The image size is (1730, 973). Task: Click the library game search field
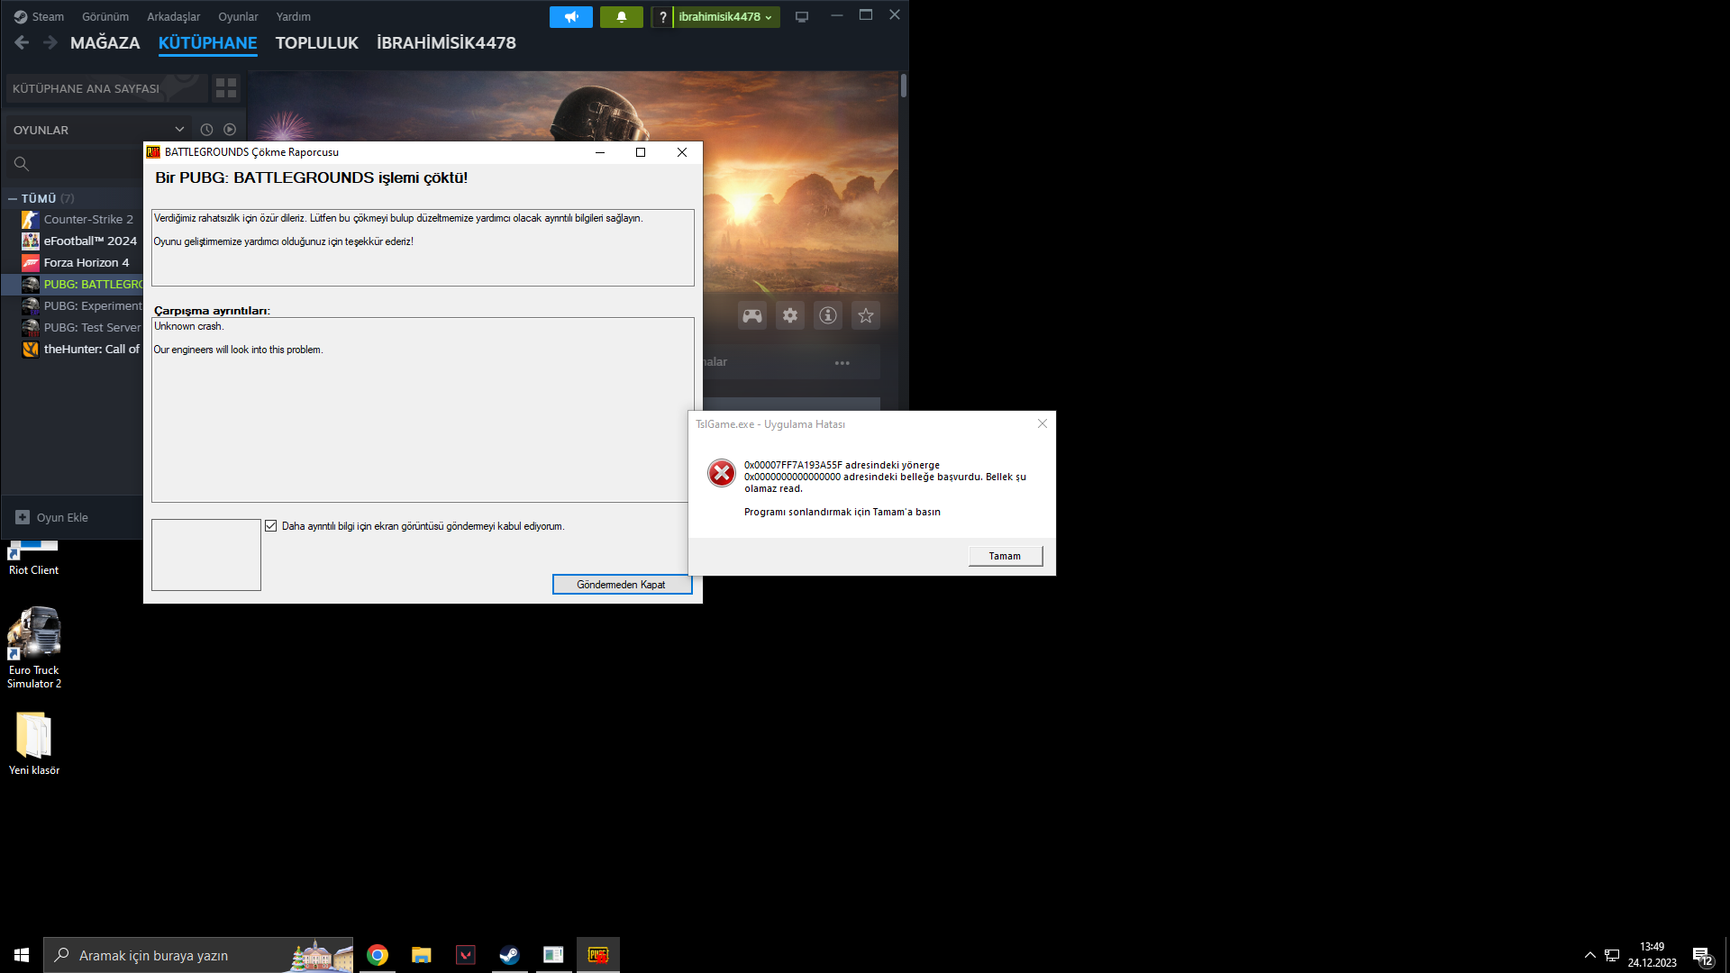point(76,164)
